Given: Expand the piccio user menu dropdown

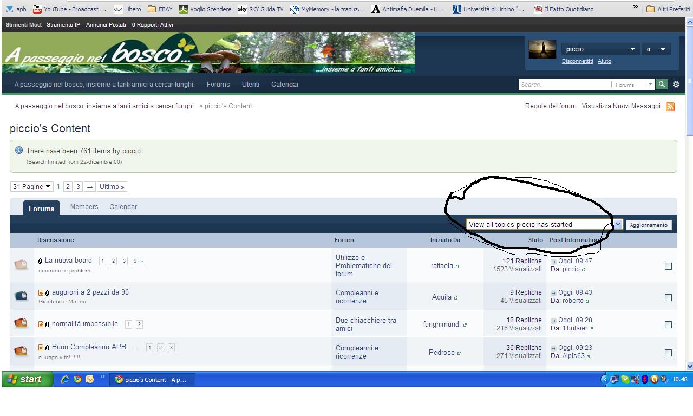Looking at the screenshot, I should (632, 49).
